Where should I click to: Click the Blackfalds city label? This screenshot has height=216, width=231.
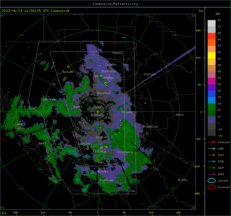(x=109, y=71)
